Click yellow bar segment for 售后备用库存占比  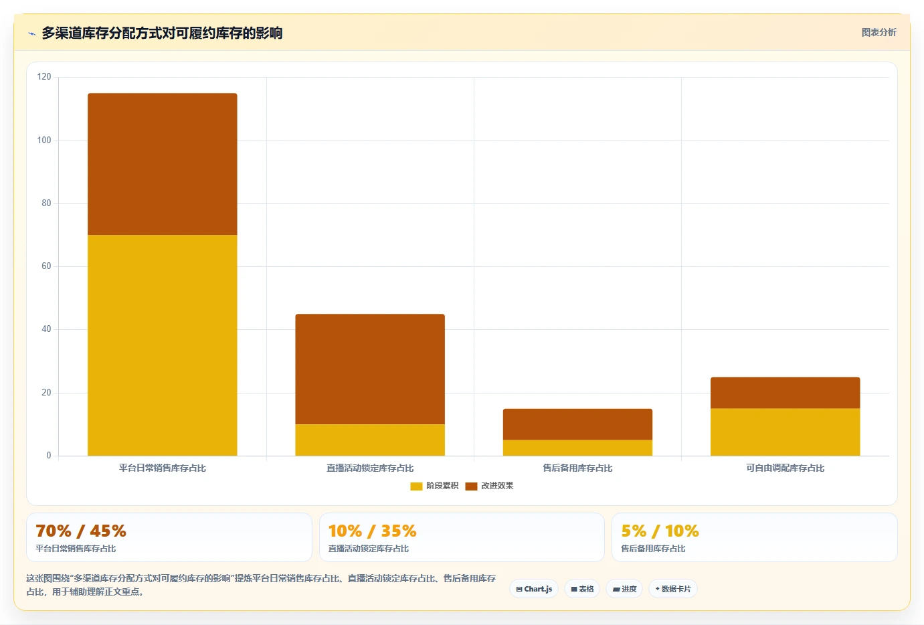click(x=577, y=448)
